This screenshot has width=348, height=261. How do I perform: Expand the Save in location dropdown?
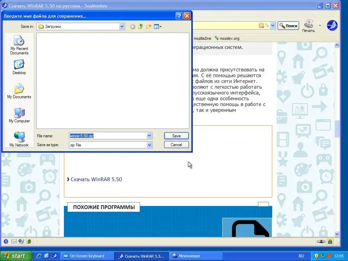[x=122, y=27]
